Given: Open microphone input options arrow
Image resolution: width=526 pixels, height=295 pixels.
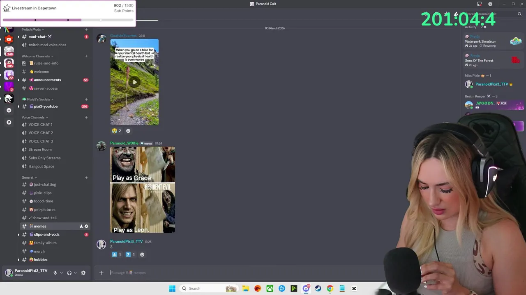Looking at the screenshot, I should click(x=61, y=273).
